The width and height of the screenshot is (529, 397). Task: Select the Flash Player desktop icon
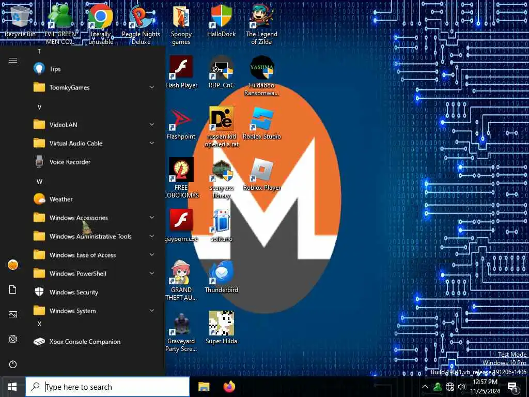click(181, 71)
